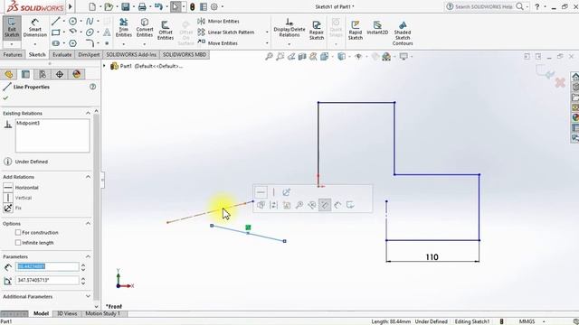This screenshot has height=325, width=579.
Task: Open Motion Study 1 tab
Action: pos(103,313)
